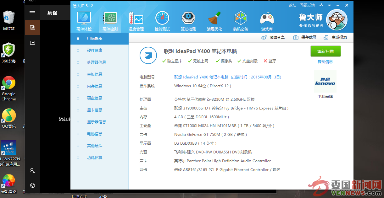Open 硬件体检 hardware checkup tab
Screen dimensions: 384x198
click(x=84, y=21)
